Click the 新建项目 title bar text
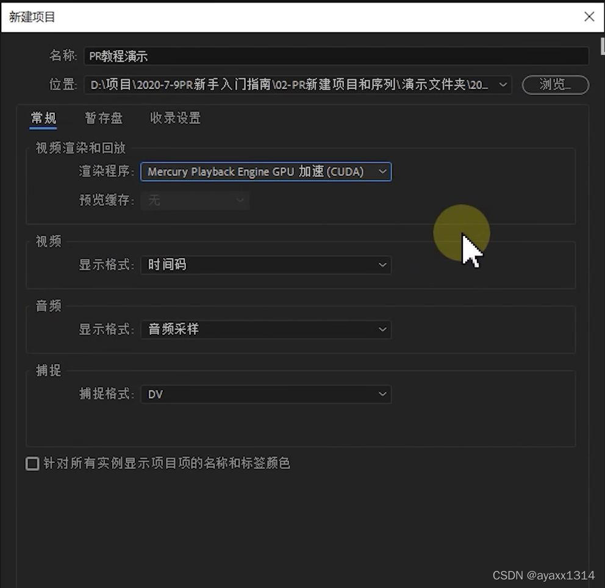 coord(32,17)
